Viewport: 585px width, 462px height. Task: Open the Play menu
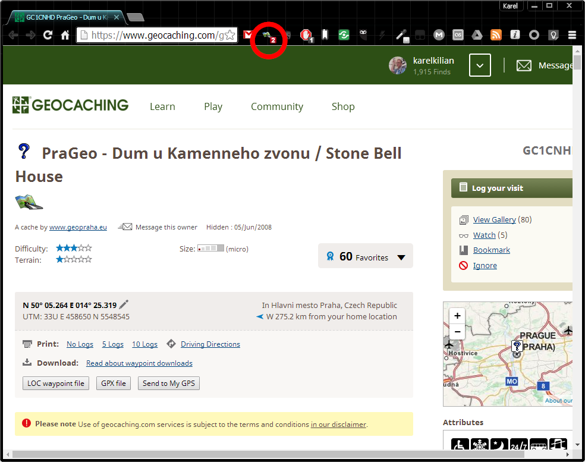click(213, 107)
